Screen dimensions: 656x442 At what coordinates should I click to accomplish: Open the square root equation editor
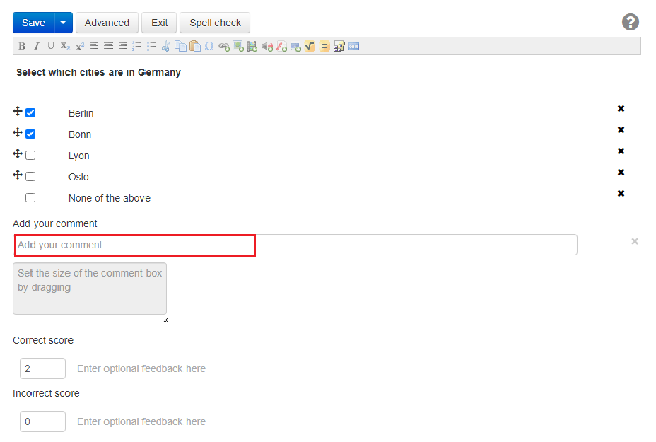[x=310, y=47]
